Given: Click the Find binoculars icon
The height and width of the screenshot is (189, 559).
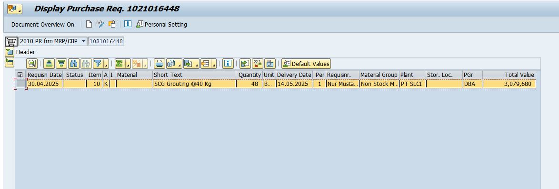Looking at the screenshot, I should pyautogui.click(x=74, y=64).
